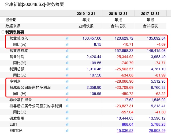Open chart icon for 研发费用 row
Screen dimensions: 171x134
pyautogui.click(x=67, y=118)
